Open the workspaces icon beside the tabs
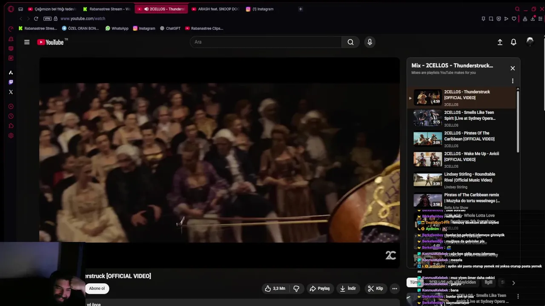Image resolution: width=545 pixels, height=306 pixels. pos(20,9)
